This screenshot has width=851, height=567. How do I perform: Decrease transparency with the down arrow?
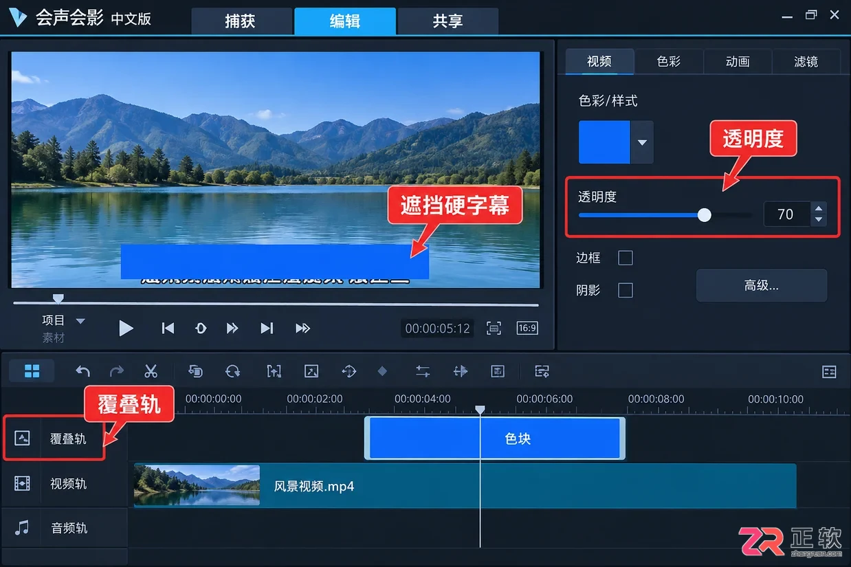click(x=818, y=220)
